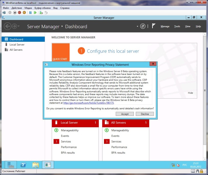Select All Servers in the navigation pane

click(x=16, y=50)
